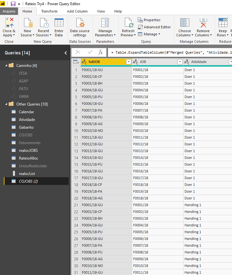Cancel formula edit with X icon

78,52
